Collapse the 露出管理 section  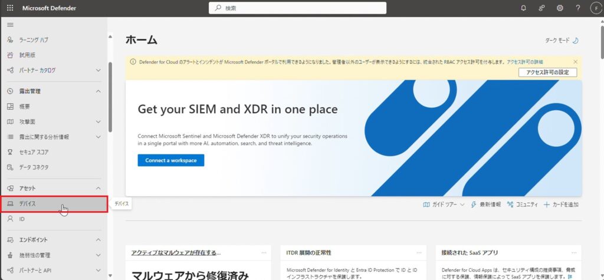[98, 91]
